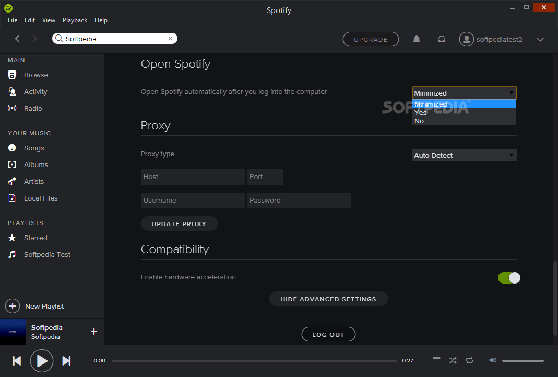Open the inbox tray icon

coord(441,39)
